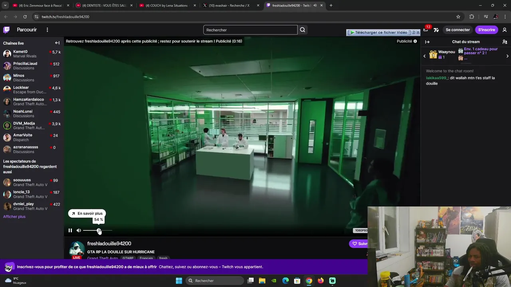Open Microsoft Edge from taskbar
Viewport: 511px width, 287px height.
click(285, 281)
